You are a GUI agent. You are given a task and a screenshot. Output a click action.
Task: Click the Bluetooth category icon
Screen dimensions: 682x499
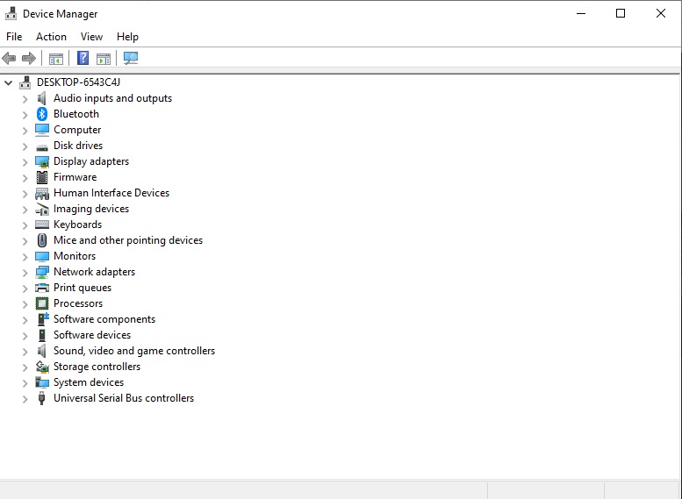pos(42,114)
